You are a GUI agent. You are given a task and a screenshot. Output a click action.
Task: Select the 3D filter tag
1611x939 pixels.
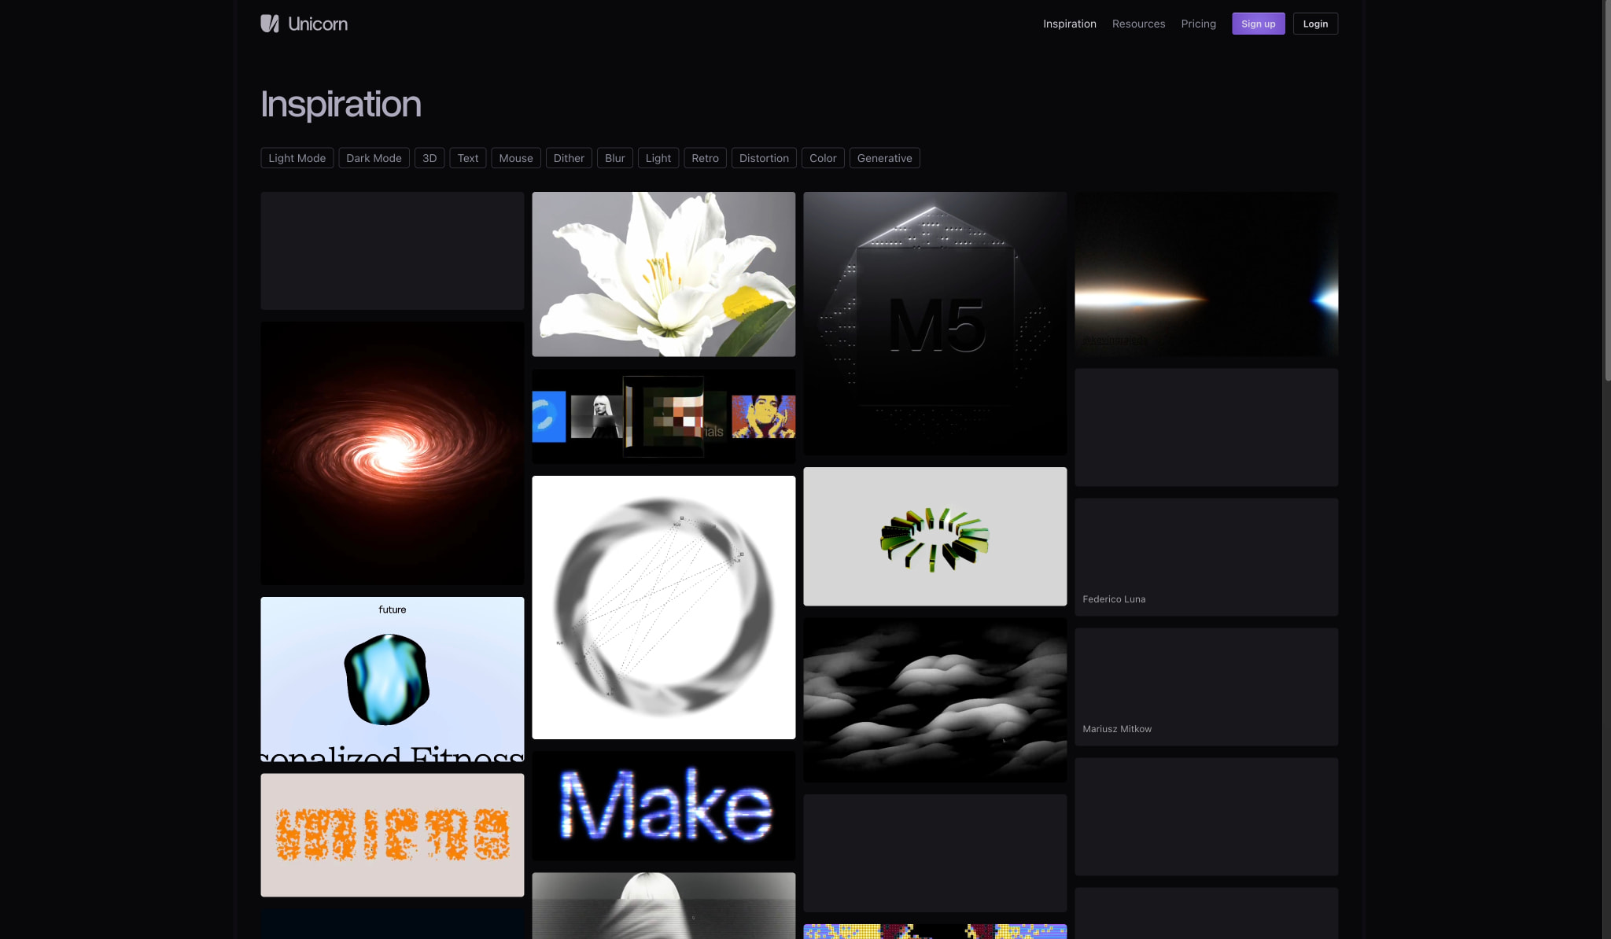click(429, 158)
